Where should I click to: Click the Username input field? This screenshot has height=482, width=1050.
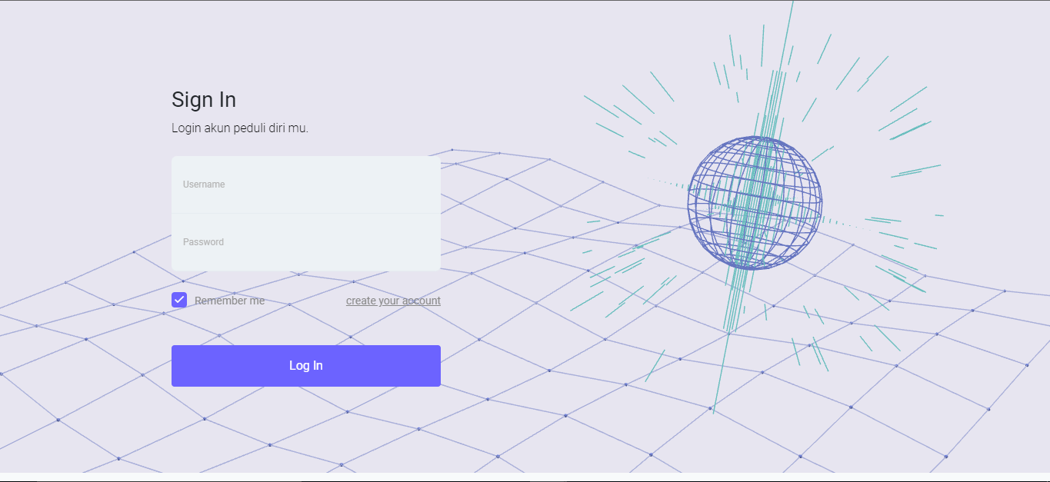coord(305,184)
